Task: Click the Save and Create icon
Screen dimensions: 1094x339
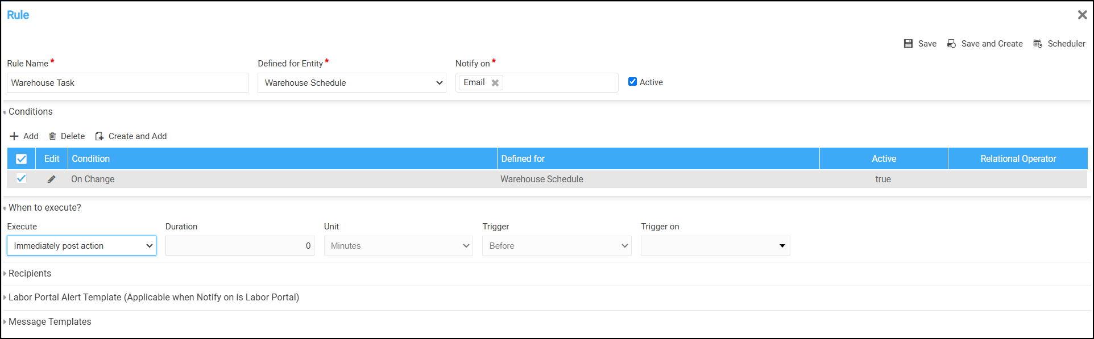Action: (951, 44)
